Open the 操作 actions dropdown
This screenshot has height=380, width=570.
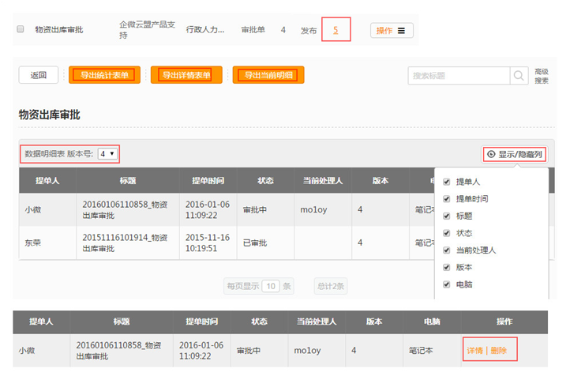click(391, 31)
